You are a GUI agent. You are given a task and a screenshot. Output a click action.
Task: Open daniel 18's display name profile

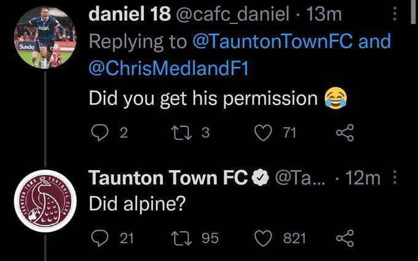128,15
